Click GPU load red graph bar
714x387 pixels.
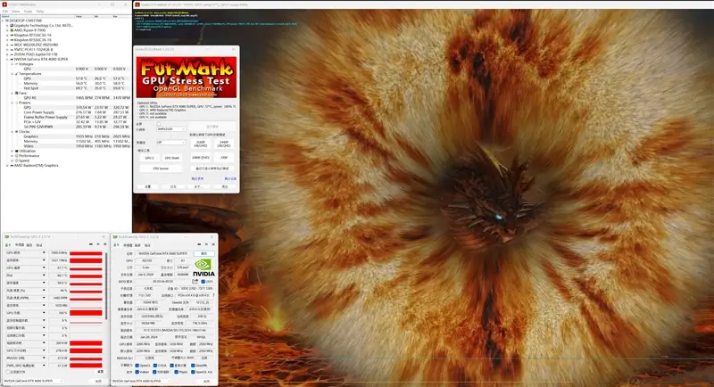click(x=86, y=313)
